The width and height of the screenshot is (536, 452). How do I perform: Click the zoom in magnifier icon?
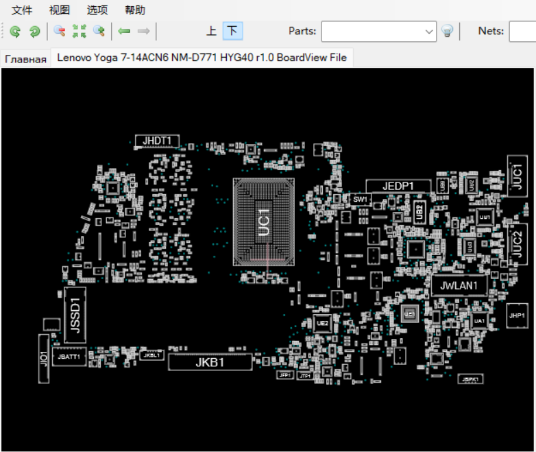pyautogui.click(x=99, y=32)
